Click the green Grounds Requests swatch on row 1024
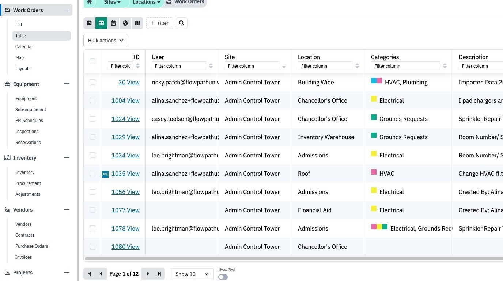Viewport: 503px width, 281px height. (x=374, y=117)
